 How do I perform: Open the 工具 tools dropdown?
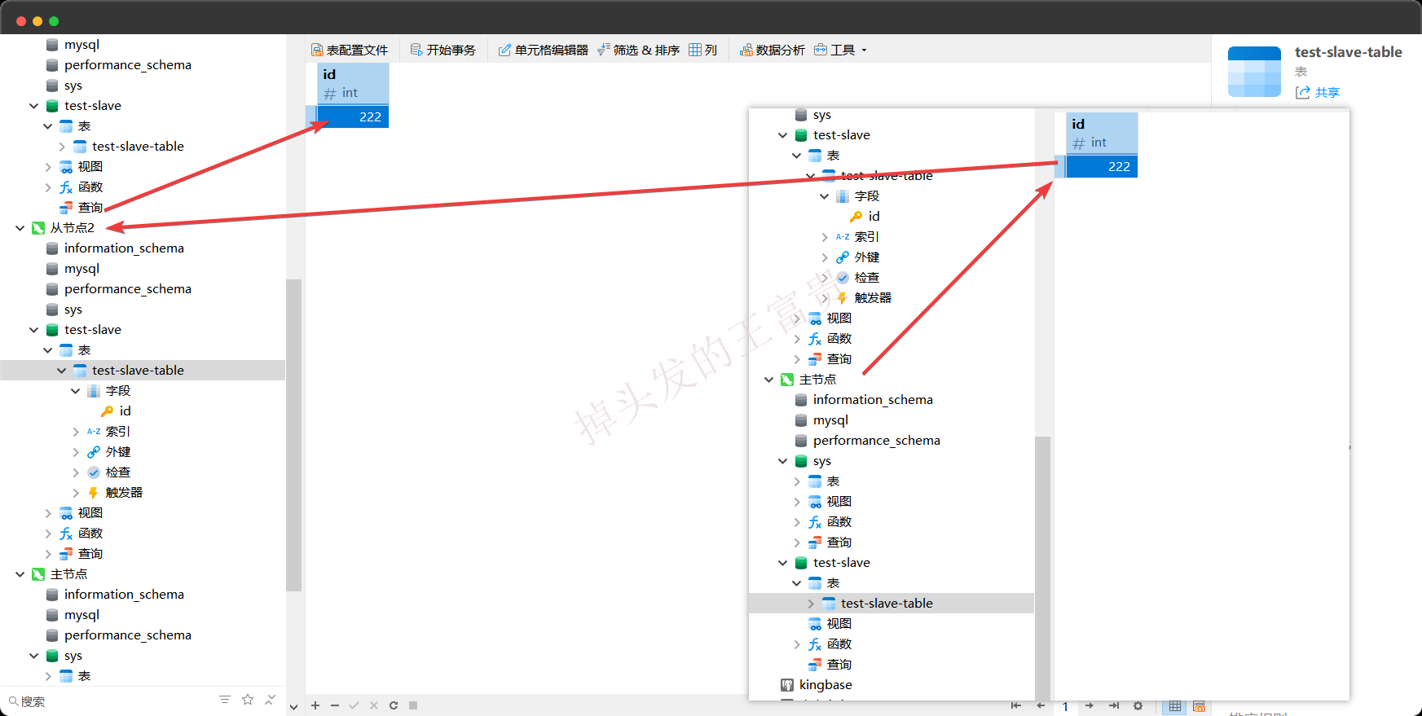[x=841, y=50]
